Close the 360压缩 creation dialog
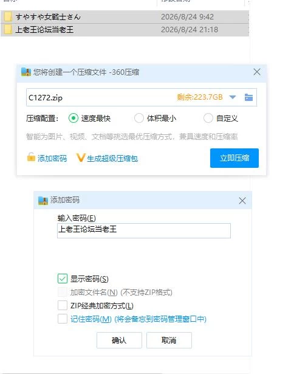This screenshot has height=374, width=308. click(x=257, y=72)
